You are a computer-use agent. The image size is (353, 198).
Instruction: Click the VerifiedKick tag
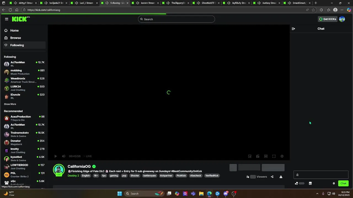pyautogui.click(x=212, y=176)
